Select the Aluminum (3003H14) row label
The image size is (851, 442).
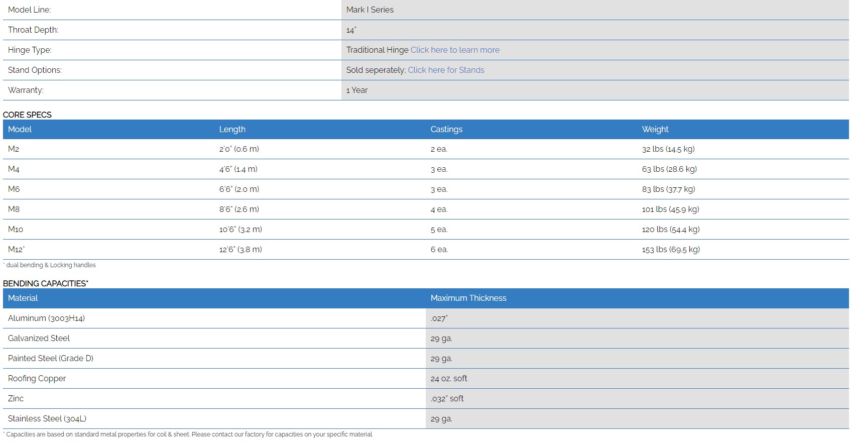tap(46, 318)
